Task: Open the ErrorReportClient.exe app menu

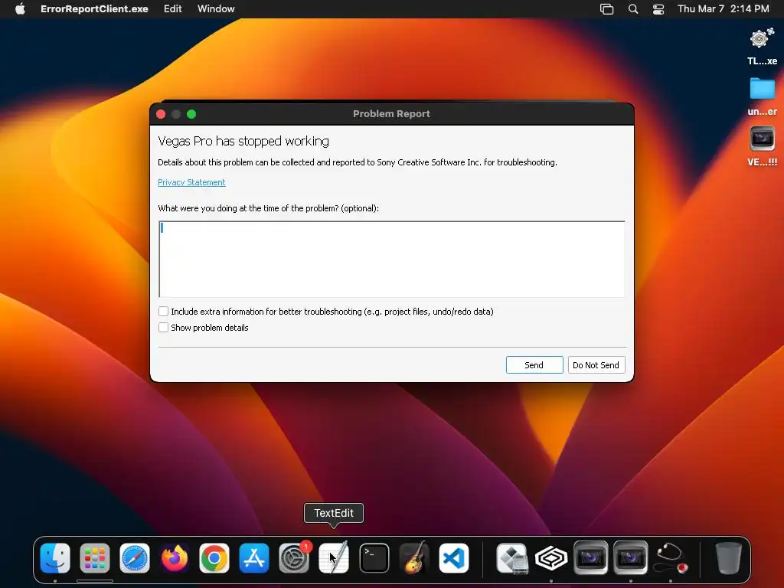Action: coord(94,9)
